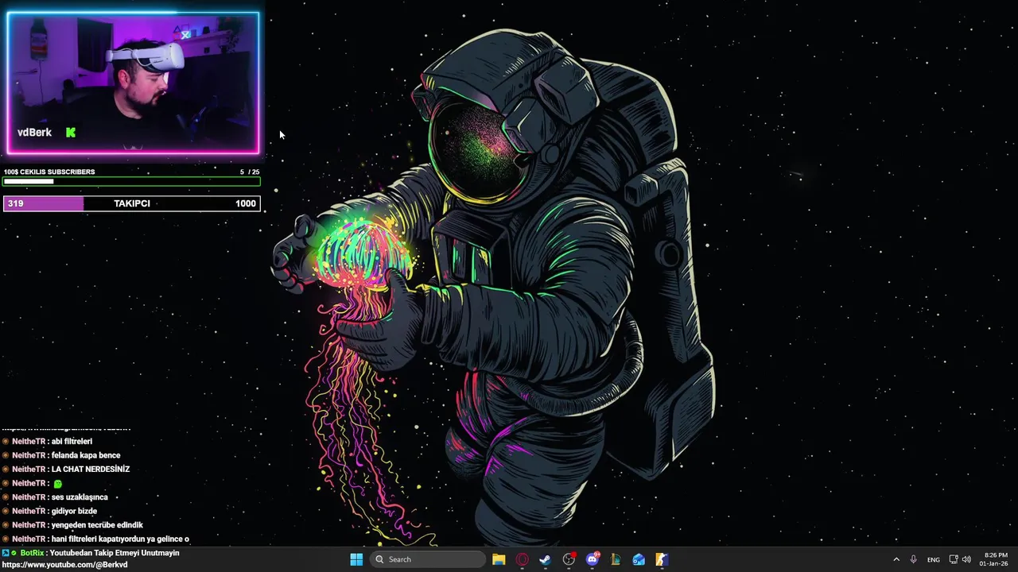Click the chat message 'ses uzaklaşınca'
The width and height of the screenshot is (1018, 572).
point(80,497)
